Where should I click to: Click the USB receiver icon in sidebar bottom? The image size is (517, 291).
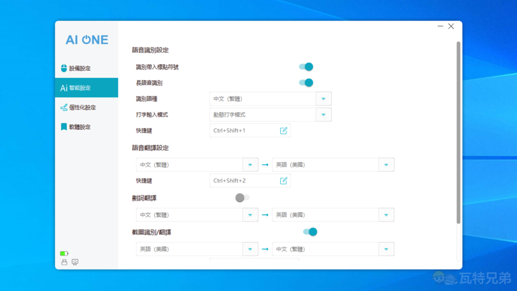[x=64, y=262]
